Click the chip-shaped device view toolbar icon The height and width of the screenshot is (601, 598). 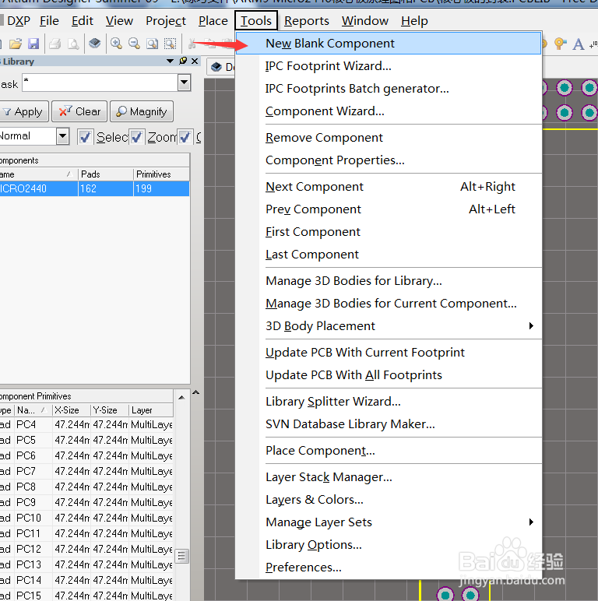(x=95, y=44)
